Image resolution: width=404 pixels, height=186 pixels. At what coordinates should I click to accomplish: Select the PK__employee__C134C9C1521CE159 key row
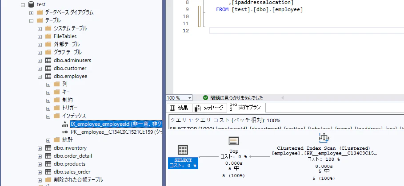point(116,132)
